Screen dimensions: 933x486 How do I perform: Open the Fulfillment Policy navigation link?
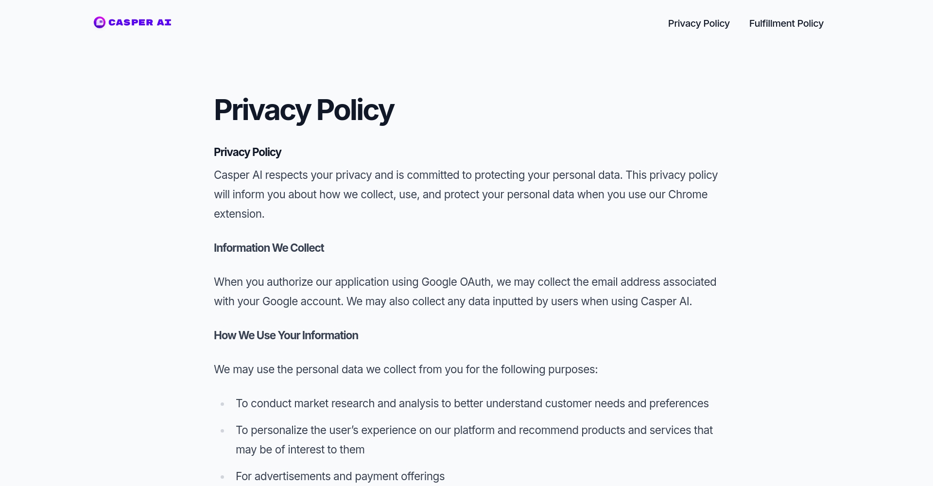coord(786,23)
